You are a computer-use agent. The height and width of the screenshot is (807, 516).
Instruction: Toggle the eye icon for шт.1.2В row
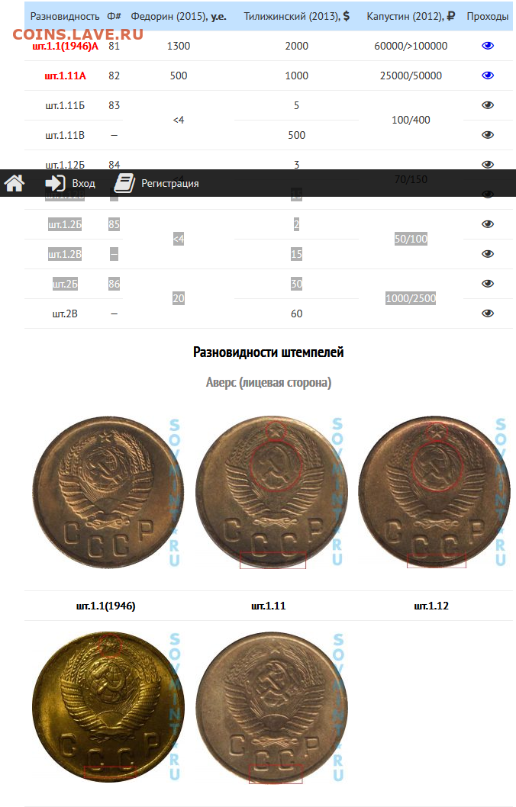(x=488, y=254)
